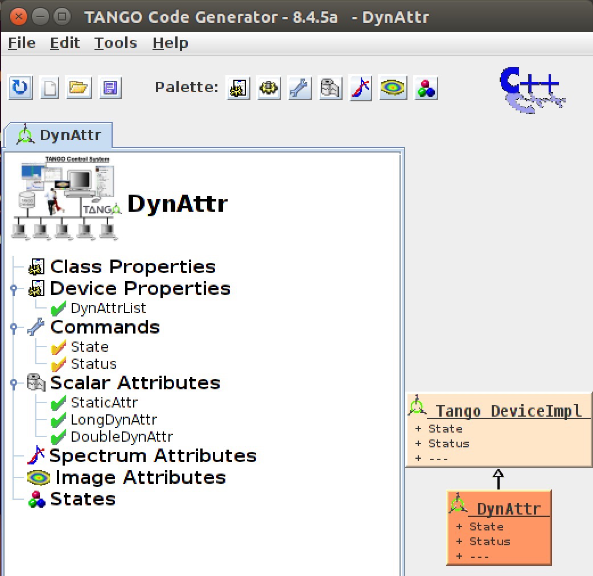
Task: Click State in the orange DynAttr box
Action: [x=487, y=527]
